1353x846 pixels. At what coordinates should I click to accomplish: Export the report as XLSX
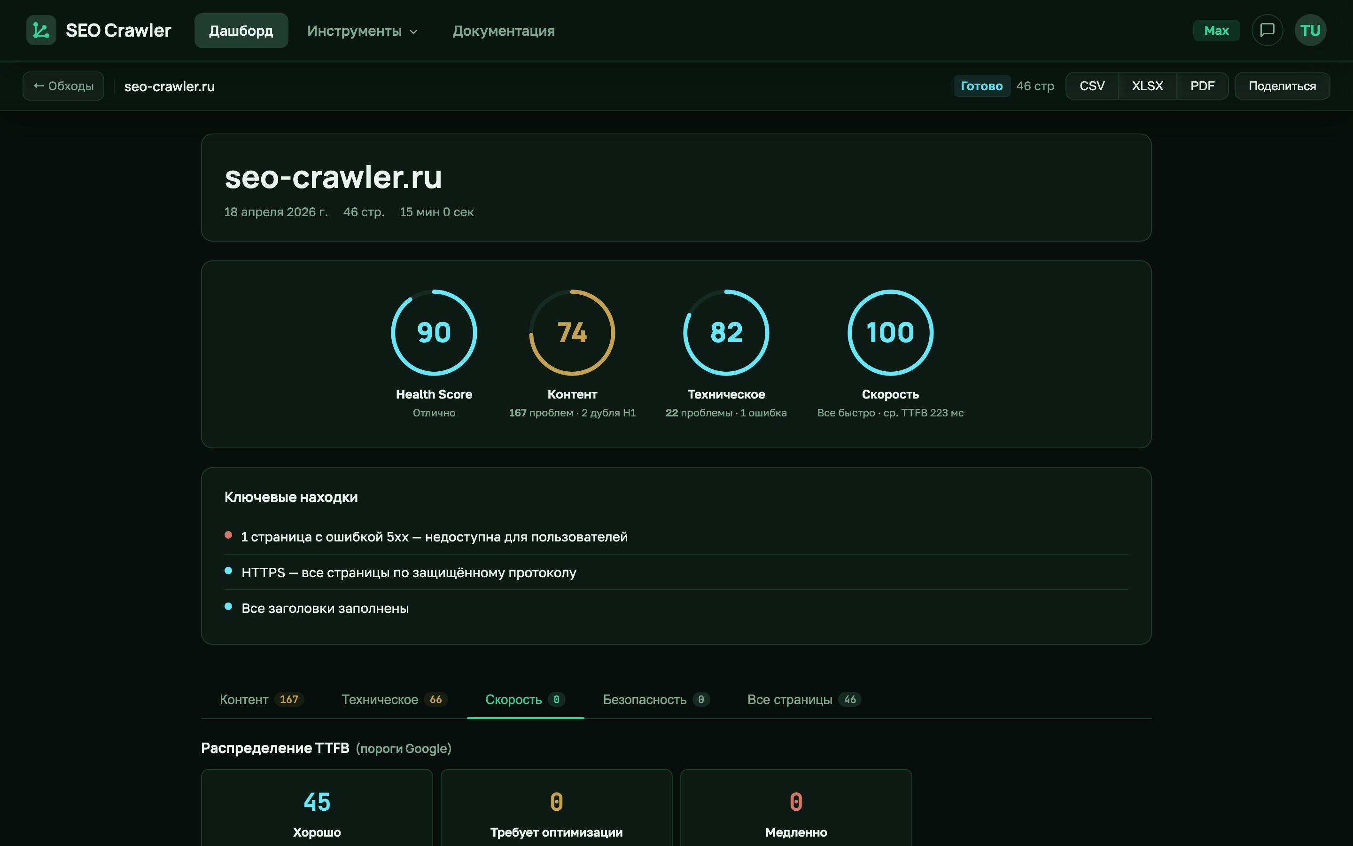[x=1147, y=86]
